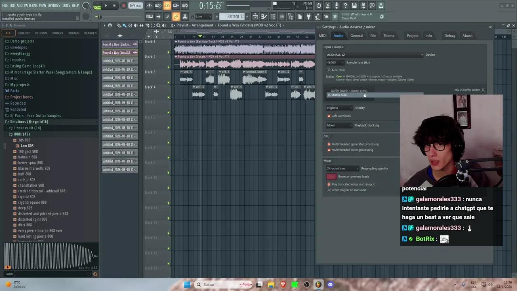Viewport: 517px width, 291px height.
Task: Click the tempo field showing 169
Action: pos(135,6)
